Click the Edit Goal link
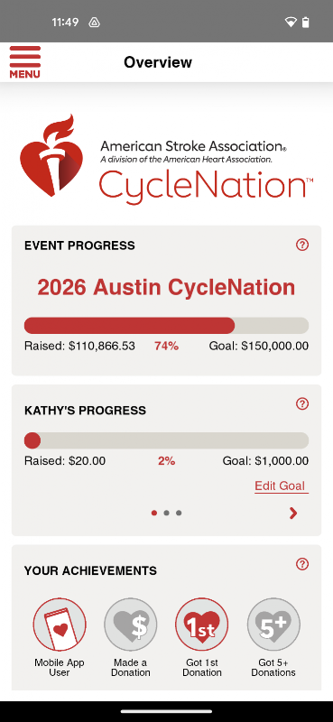333x722 pixels. pos(281,486)
